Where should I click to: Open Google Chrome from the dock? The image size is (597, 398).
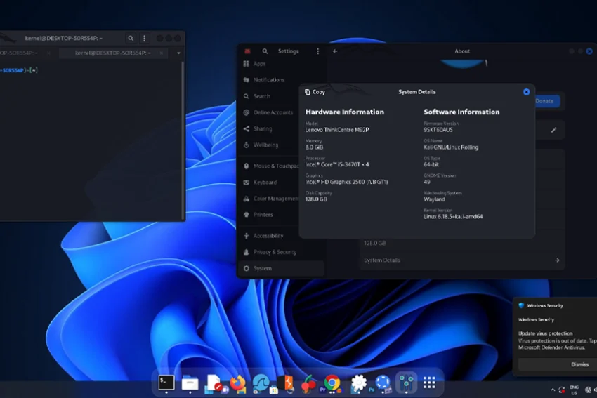click(x=333, y=383)
